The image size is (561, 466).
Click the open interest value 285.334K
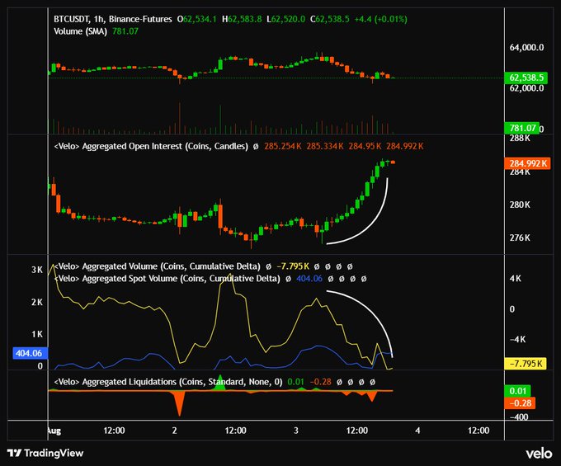[325, 146]
